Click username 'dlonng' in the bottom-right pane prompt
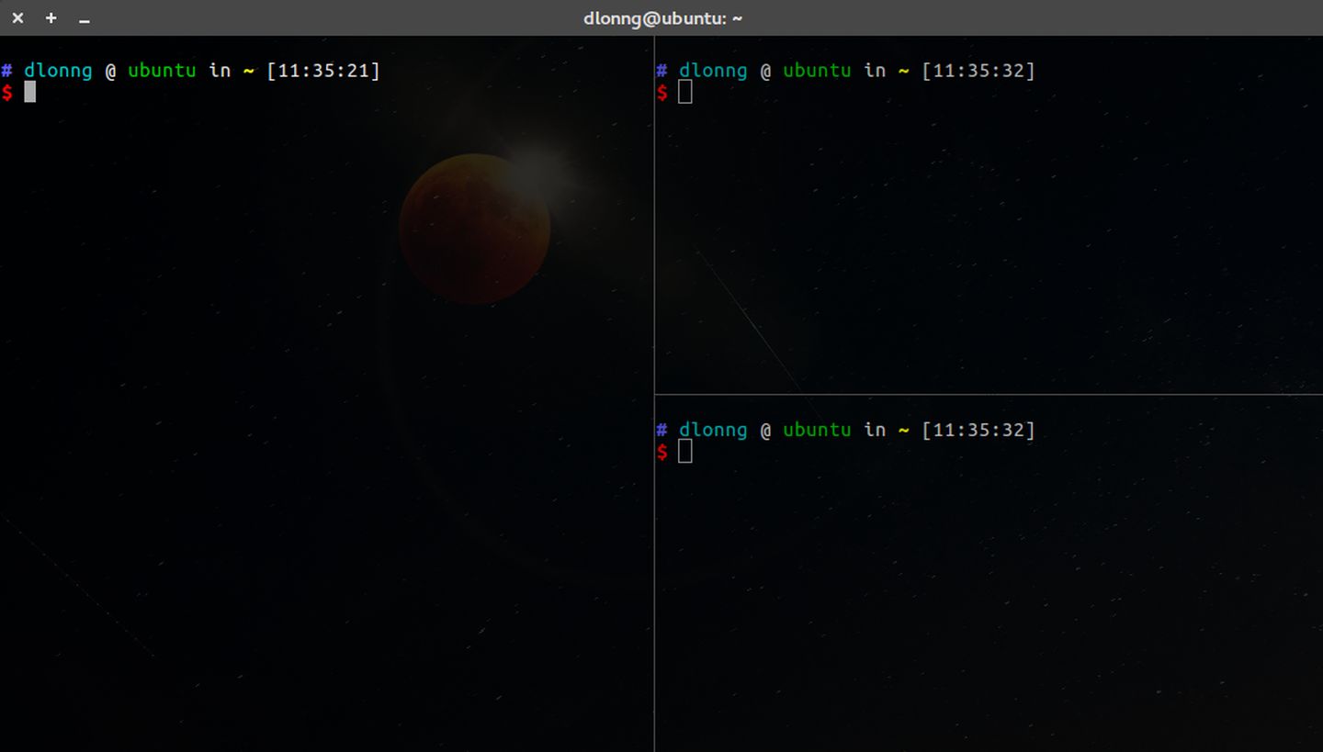The image size is (1323, 752). tap(713, 430)
